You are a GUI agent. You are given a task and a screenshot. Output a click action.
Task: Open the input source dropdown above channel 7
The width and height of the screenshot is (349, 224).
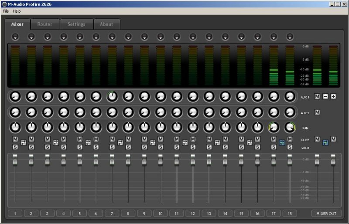click(x=112, y=37)
